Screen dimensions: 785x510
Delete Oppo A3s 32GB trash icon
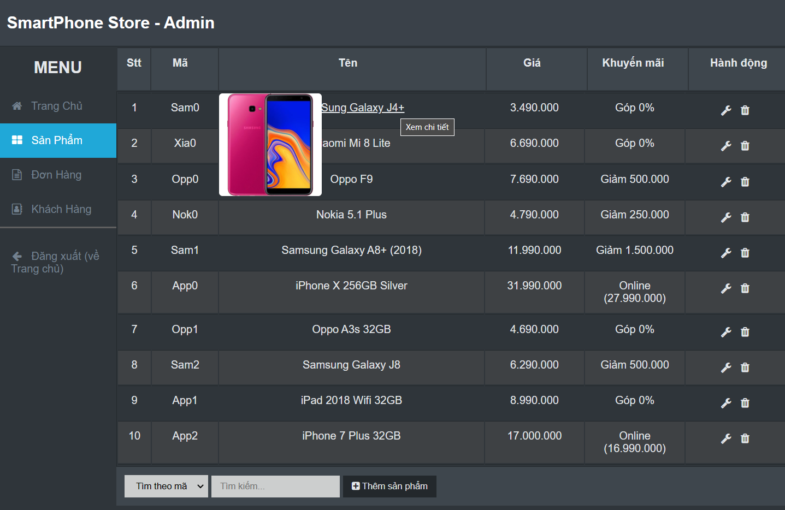pyautogui.click(x=745, y=332)
